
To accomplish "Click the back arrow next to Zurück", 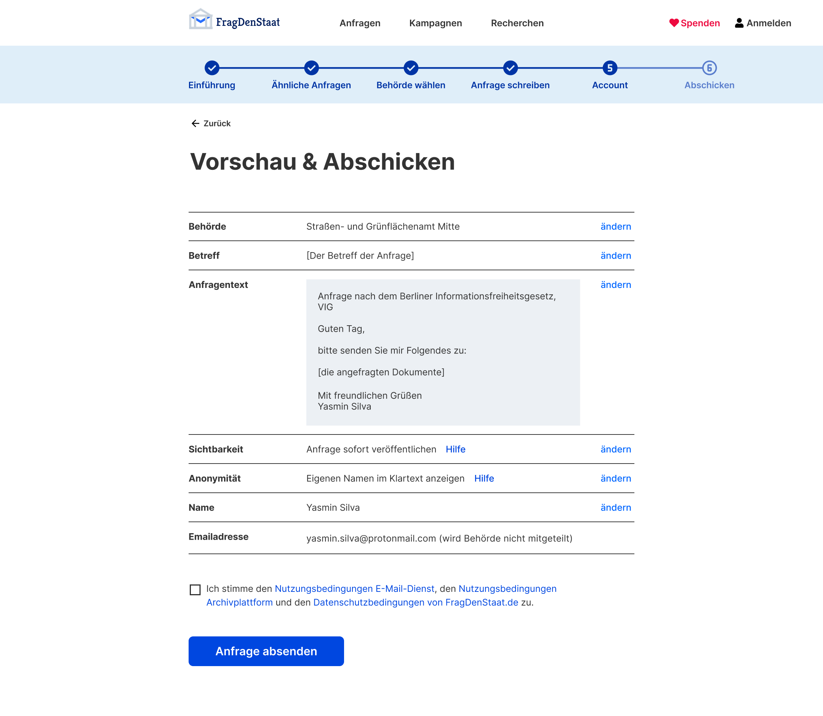I will (x=195, y=123).
